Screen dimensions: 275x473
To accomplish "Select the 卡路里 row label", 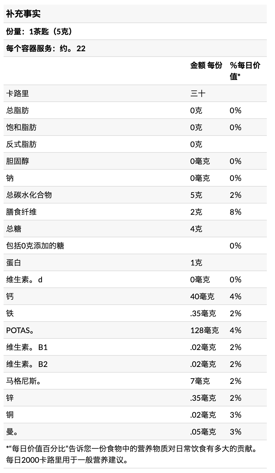I will [x=17, y=94].
